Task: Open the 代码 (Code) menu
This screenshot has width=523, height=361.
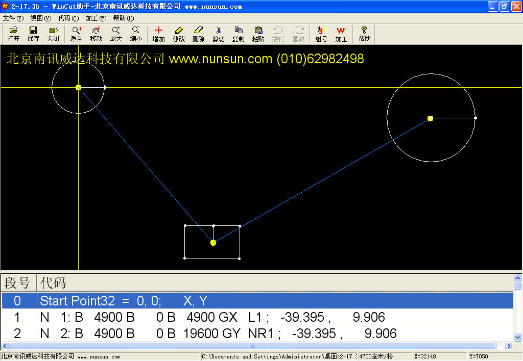Action: pyautogui.click(x=68, y=18)
